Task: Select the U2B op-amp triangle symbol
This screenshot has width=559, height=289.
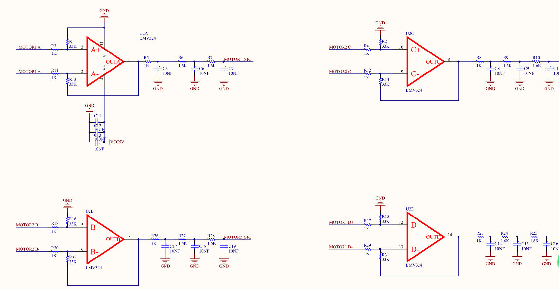Action: pyautogui.click(x=105, y=239)
